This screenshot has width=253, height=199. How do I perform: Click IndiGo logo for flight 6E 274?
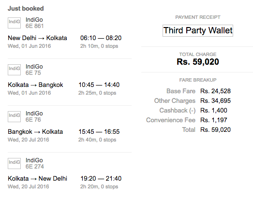(14, 163)
